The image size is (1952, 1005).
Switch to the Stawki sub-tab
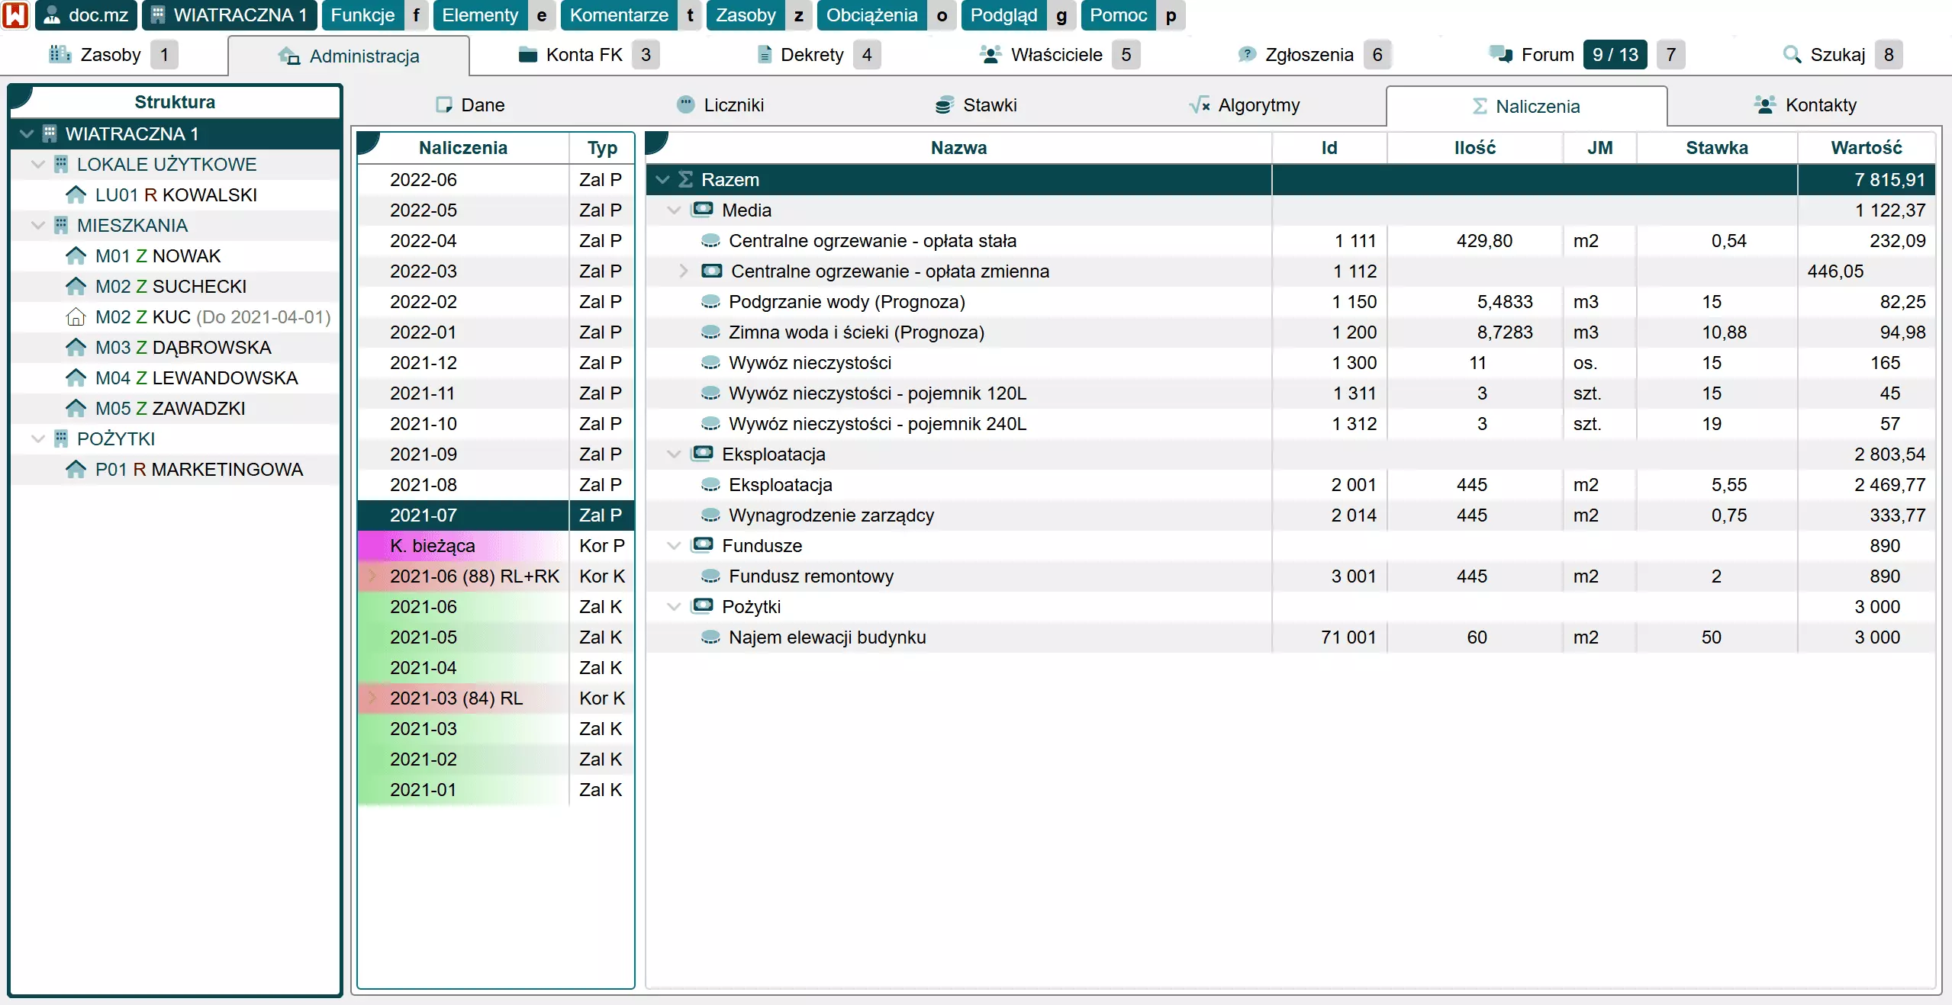click(x=976, y=105)
